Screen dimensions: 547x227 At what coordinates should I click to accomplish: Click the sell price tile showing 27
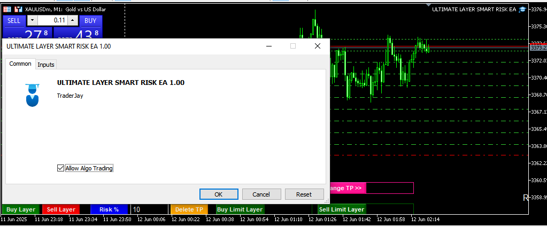tap(27, 34)
